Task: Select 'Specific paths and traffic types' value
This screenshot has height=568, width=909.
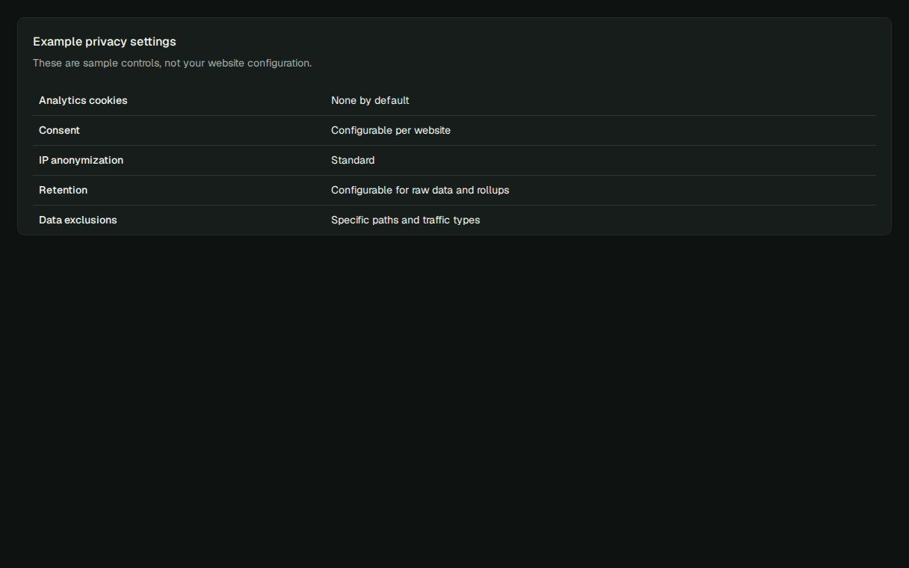Action: coord(405,220)
